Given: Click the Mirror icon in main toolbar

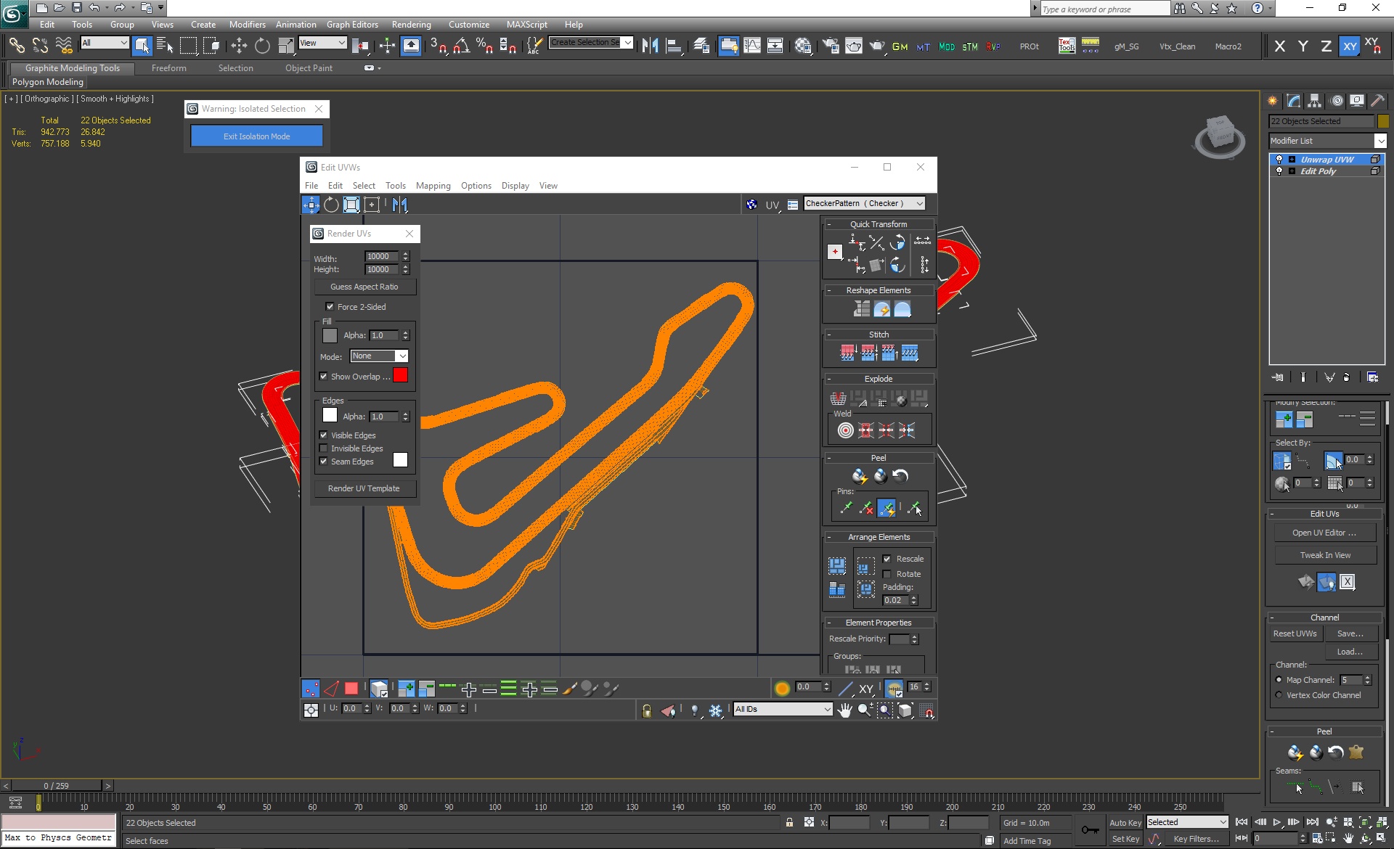Looking at the screenshot, I should click(650, 46).
